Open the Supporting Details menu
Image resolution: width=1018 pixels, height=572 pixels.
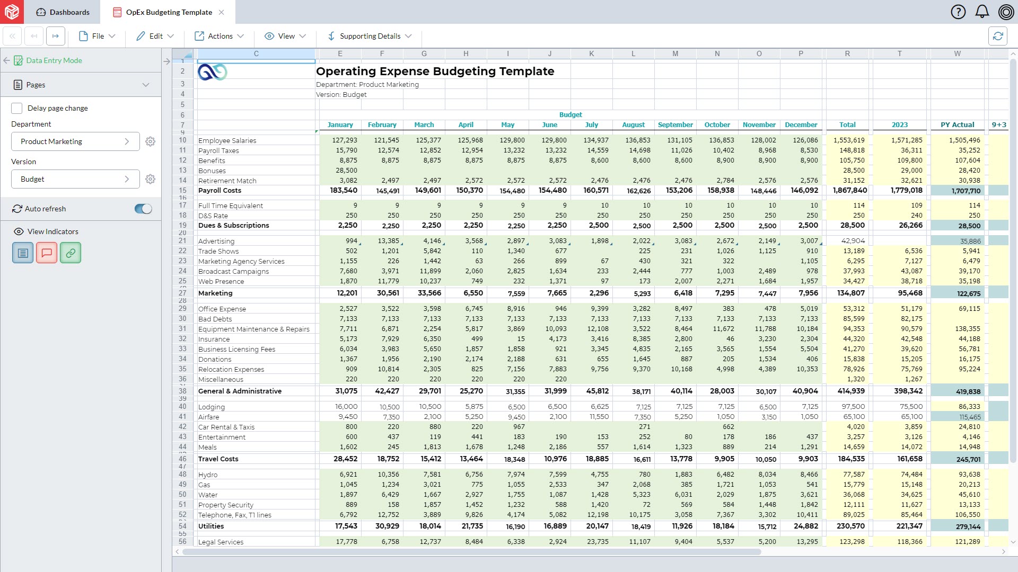click(x=370, y=36)
